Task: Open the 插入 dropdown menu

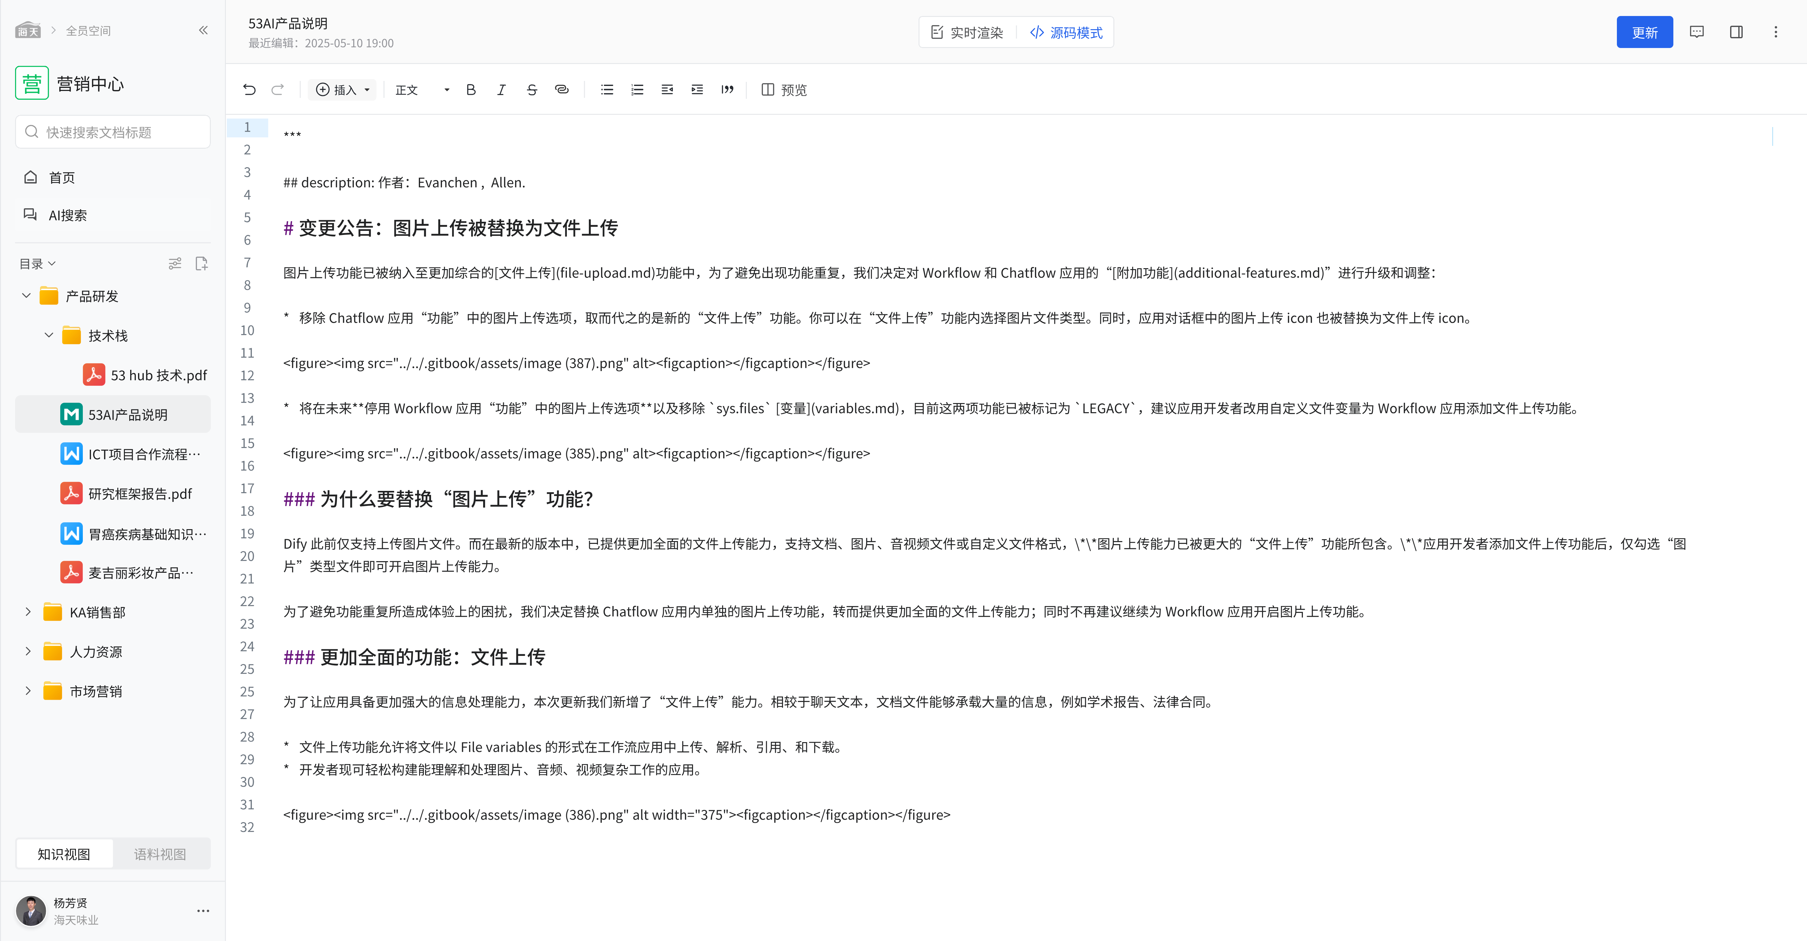Action: (x=343, y=90)
